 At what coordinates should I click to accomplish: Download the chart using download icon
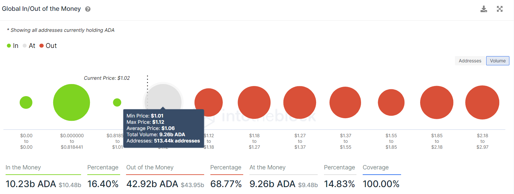click(484, 9)
